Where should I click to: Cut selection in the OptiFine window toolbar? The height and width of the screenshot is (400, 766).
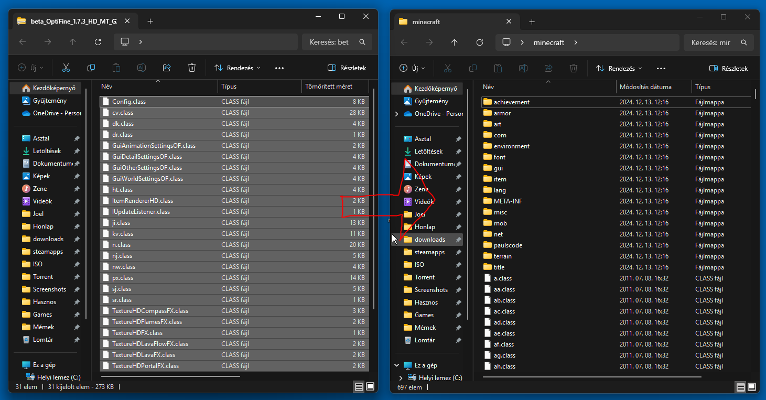66,68
